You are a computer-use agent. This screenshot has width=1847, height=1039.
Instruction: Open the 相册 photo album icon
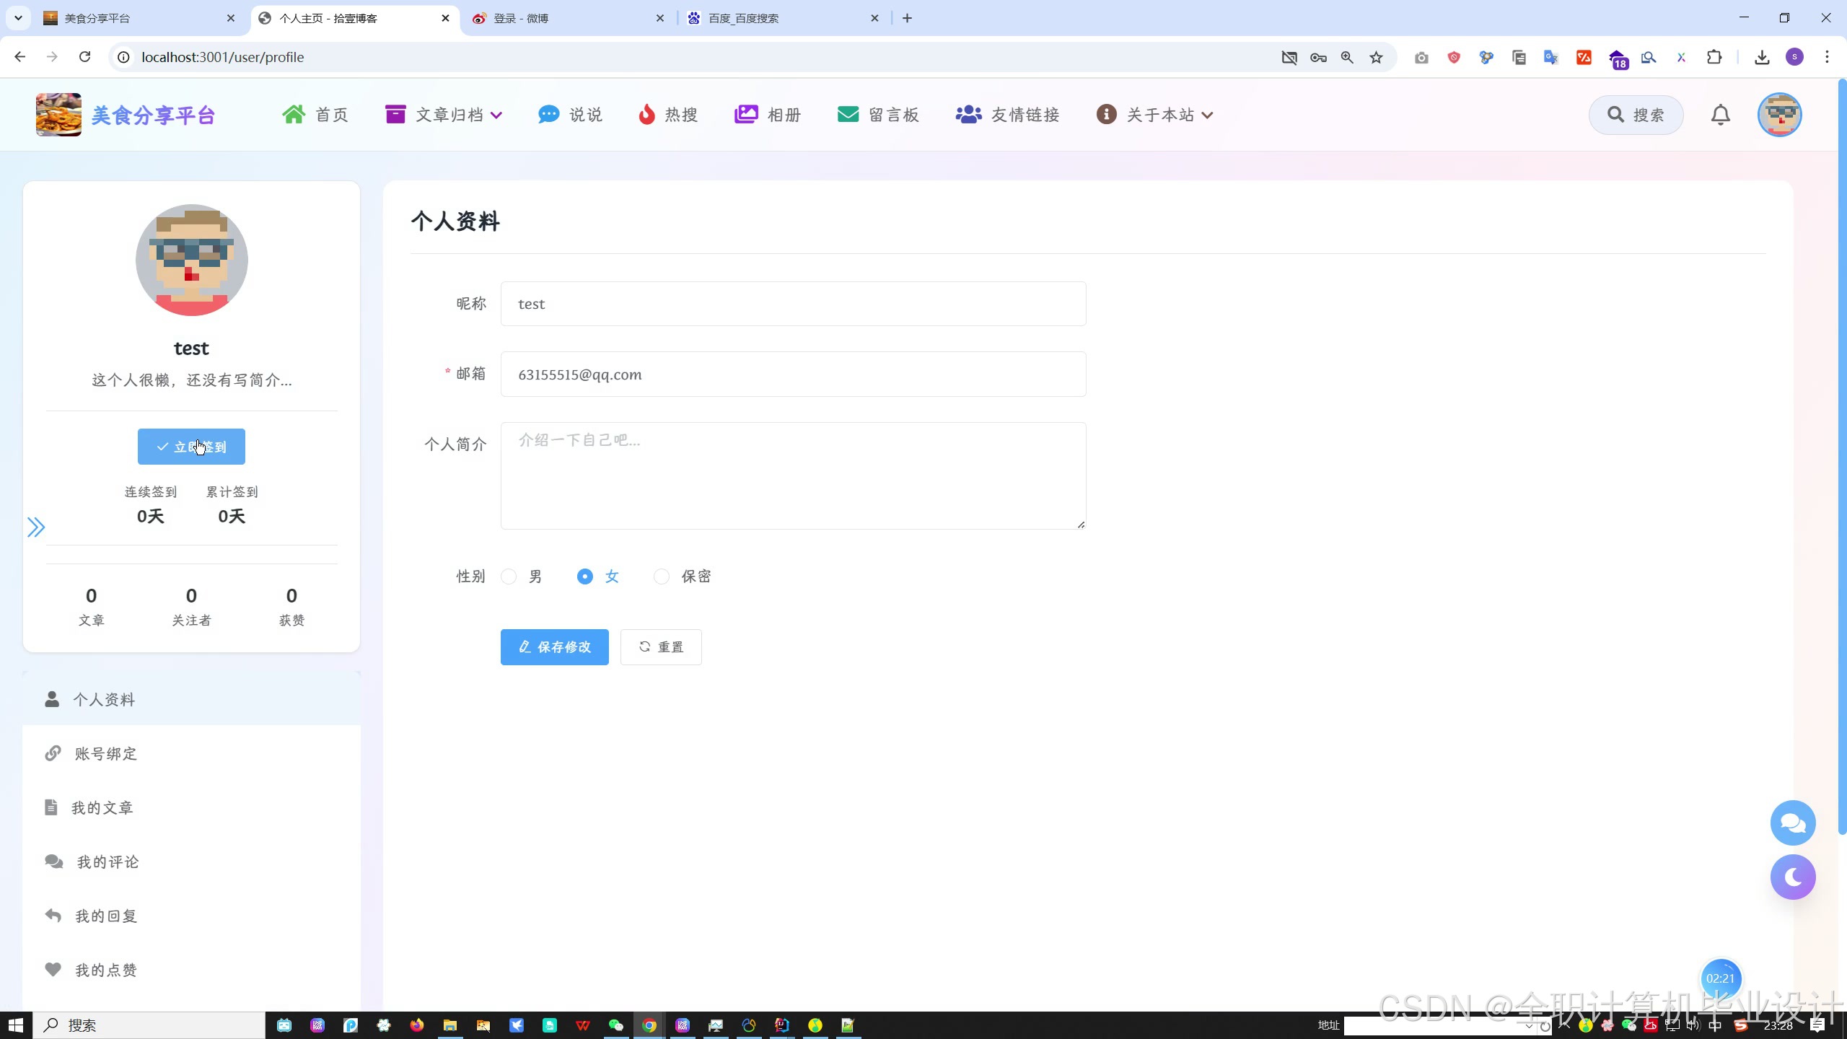point(745,115)
